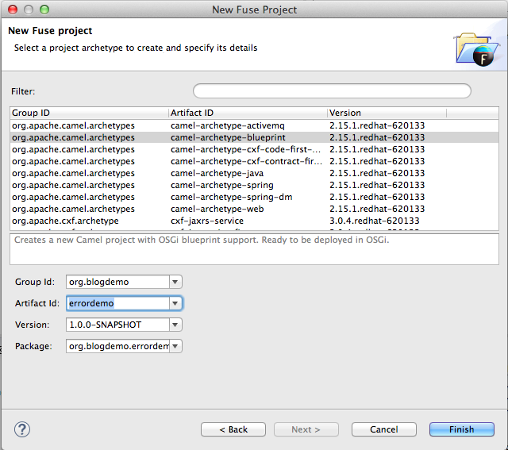The width and height of the screenshot is (508, 450).
Task: Open the help question mark icon
Action: [22, 429]
